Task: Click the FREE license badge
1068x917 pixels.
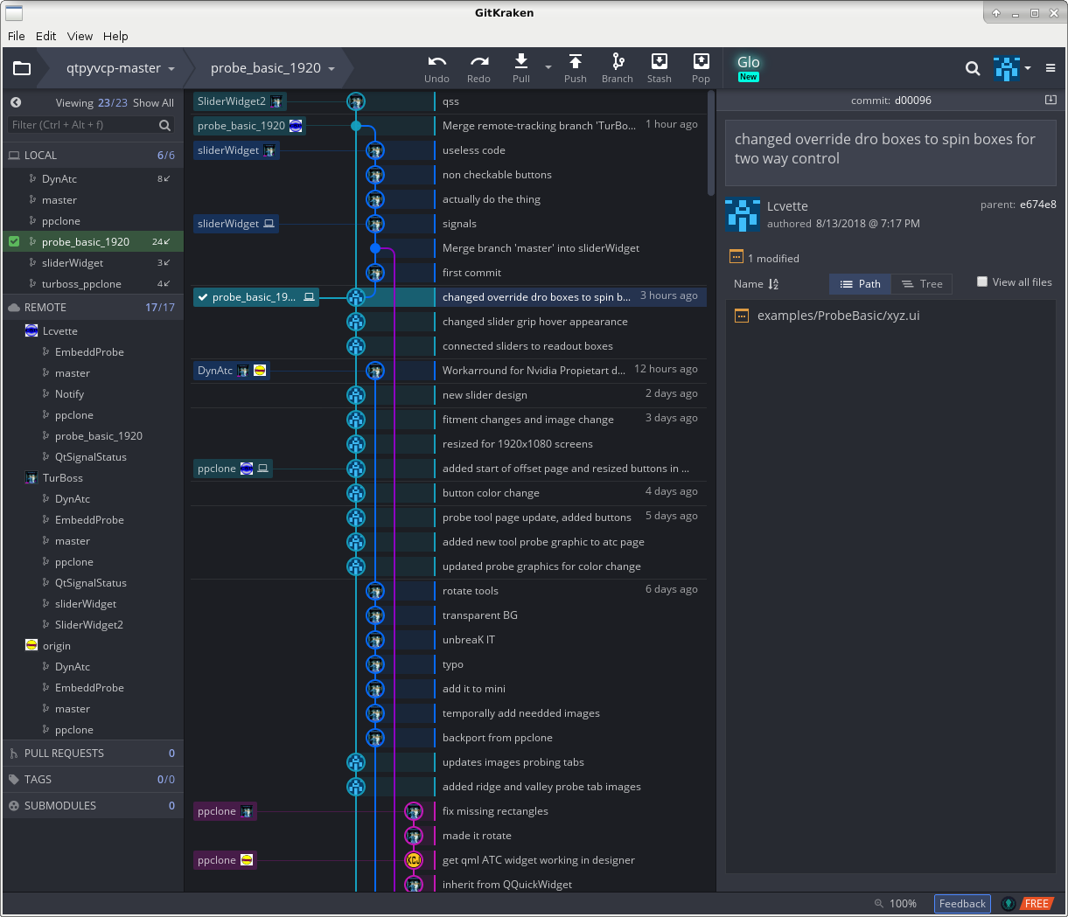Action: click(x=1037, y=904)
